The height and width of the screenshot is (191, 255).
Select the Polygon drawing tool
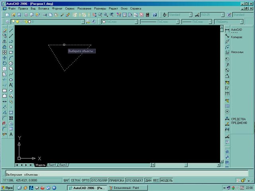point(11,47)
